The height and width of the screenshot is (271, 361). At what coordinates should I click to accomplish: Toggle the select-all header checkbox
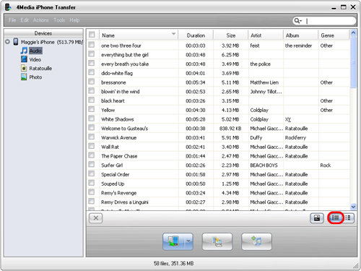[92, 35]
